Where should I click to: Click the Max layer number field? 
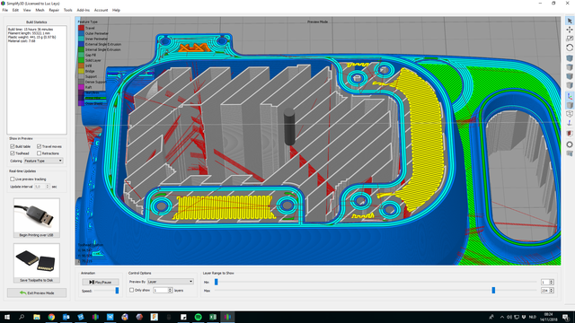(x=545, y=291)
